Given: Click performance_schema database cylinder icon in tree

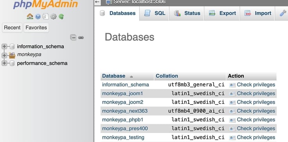Looking at the screenshot, I should coord(12,63).
